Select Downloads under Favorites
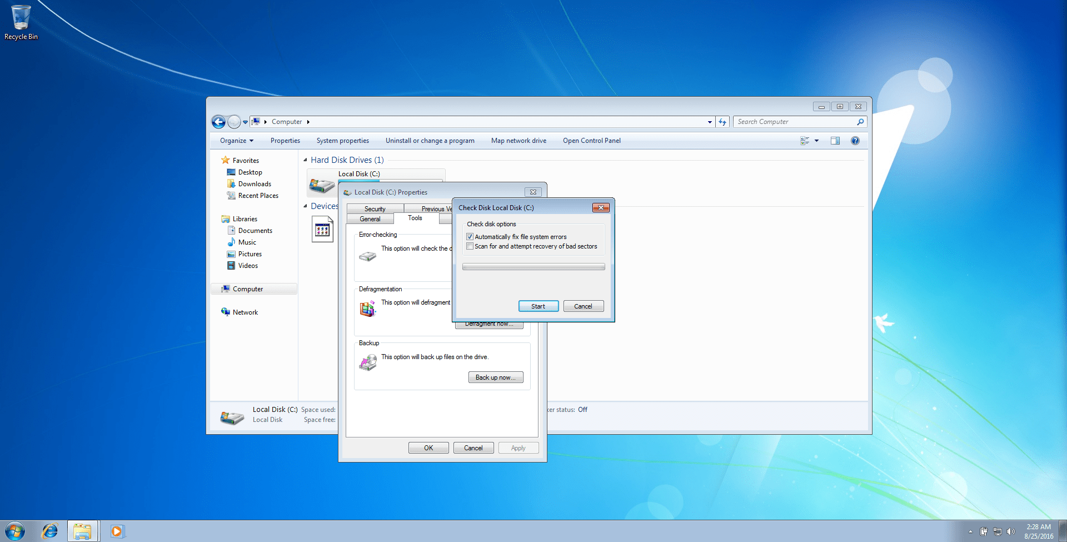The image size is (1067, 542). coord(255,184)
